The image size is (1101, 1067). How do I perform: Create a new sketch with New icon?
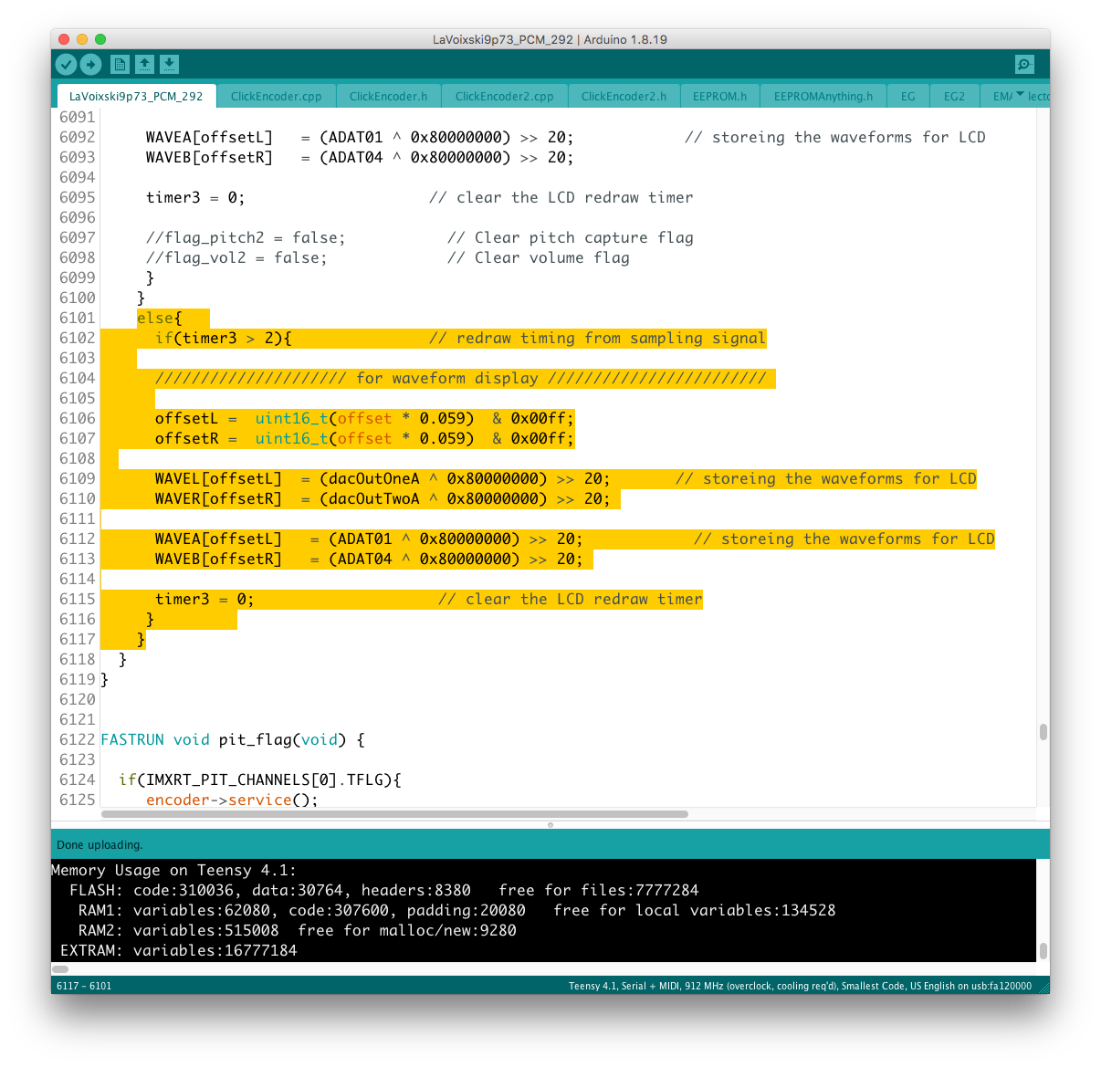pos(120,64)
